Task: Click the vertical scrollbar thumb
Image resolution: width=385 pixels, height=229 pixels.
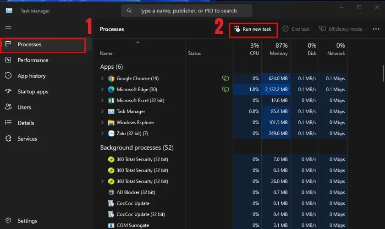Action: [x=383, y=73]
